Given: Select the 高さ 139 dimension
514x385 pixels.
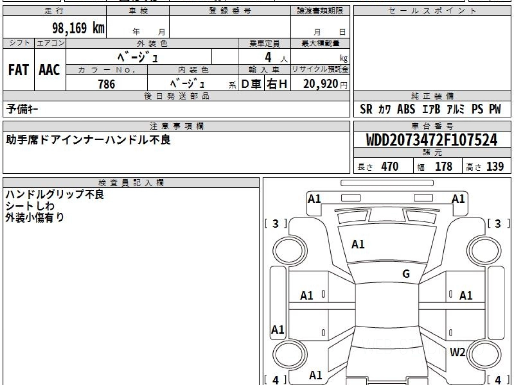Looking at the screenshot, I should pos(485,166).
